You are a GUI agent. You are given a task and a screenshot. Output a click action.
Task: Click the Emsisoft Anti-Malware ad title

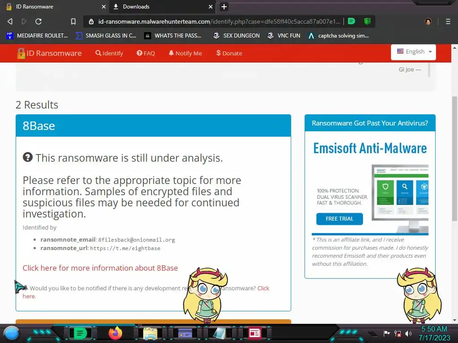370,148
